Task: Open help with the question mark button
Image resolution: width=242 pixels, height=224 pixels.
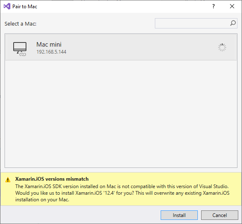Action: [214, 6]
